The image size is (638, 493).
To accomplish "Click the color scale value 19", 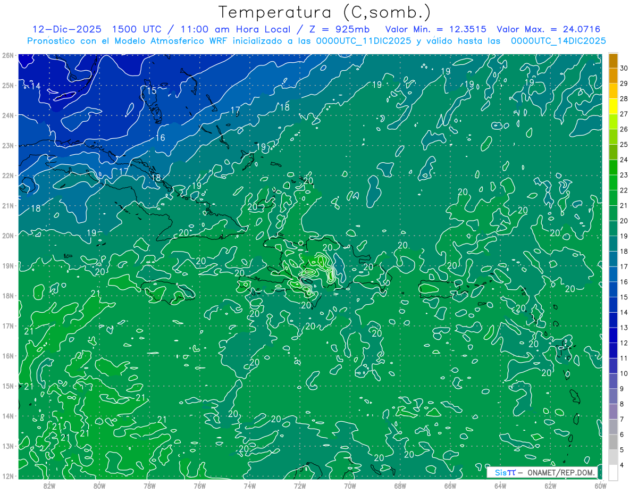I will coord(624,236).
